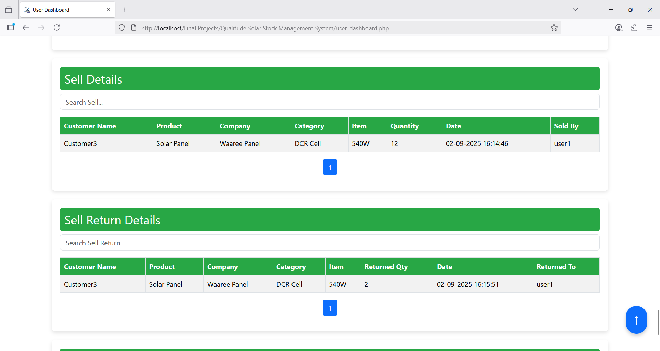The height and width of the screenshot is (351, 660).
Task: Focus the Search Sell input field
Action: pyautogui.click(x=330, y=102)
